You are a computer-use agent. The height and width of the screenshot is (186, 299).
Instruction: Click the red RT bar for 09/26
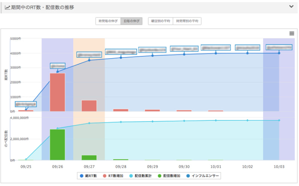click(58, 92)
